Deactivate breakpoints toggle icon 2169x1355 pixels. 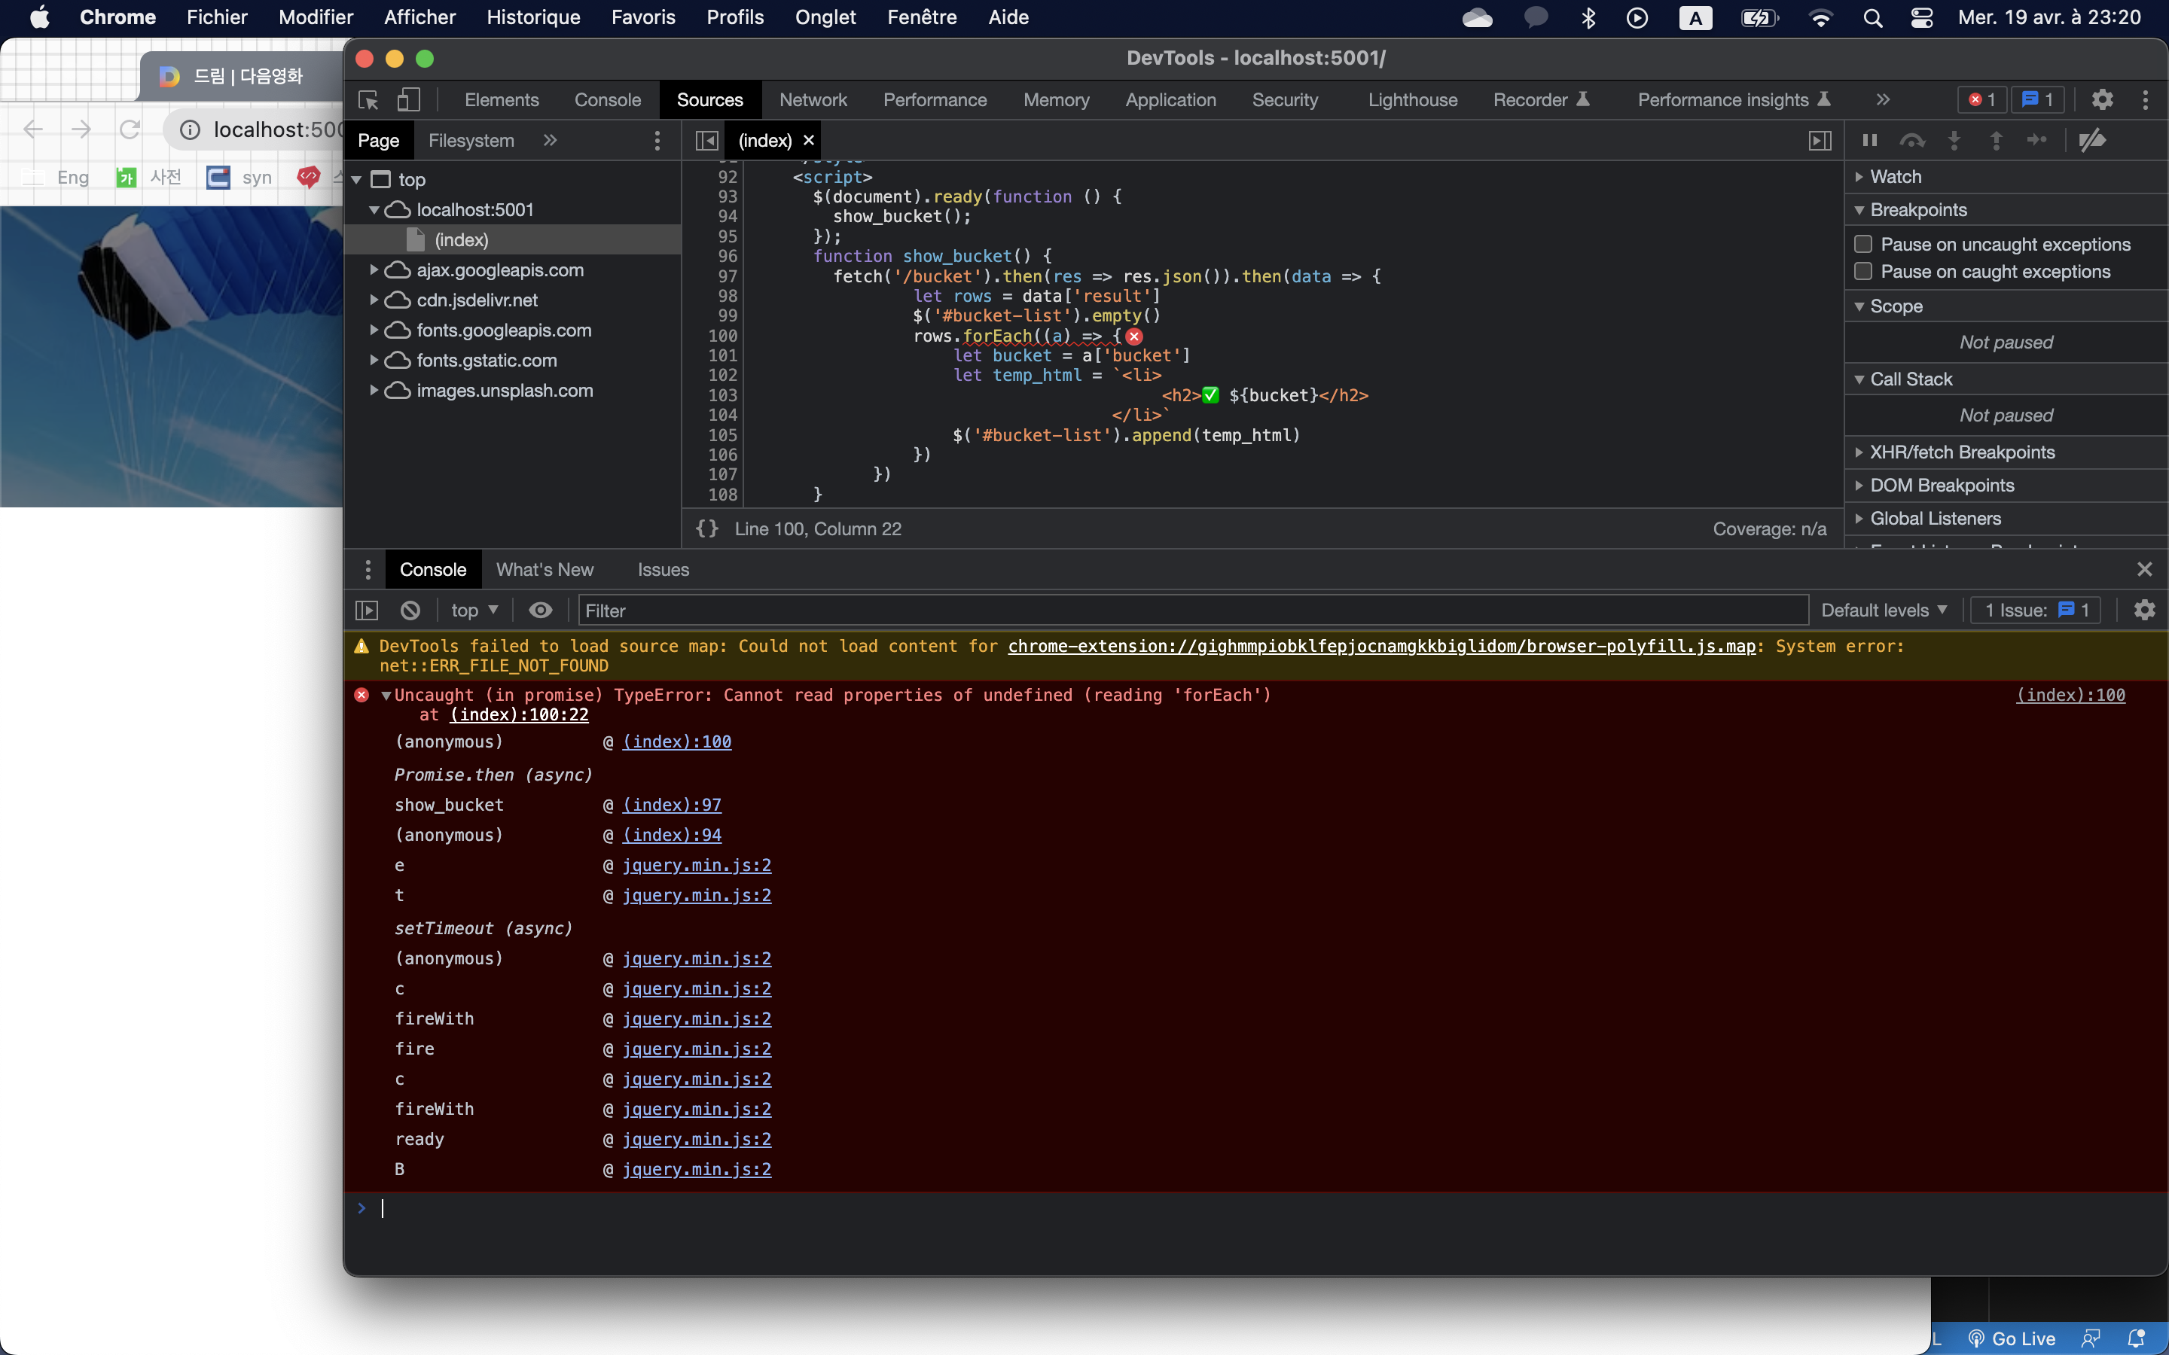[x=2092, y=140]
